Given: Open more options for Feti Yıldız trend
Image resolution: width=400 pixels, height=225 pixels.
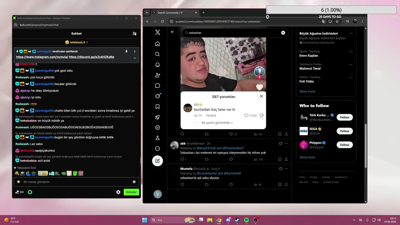Looking at the screenshot, I should (x=351, y=77).
